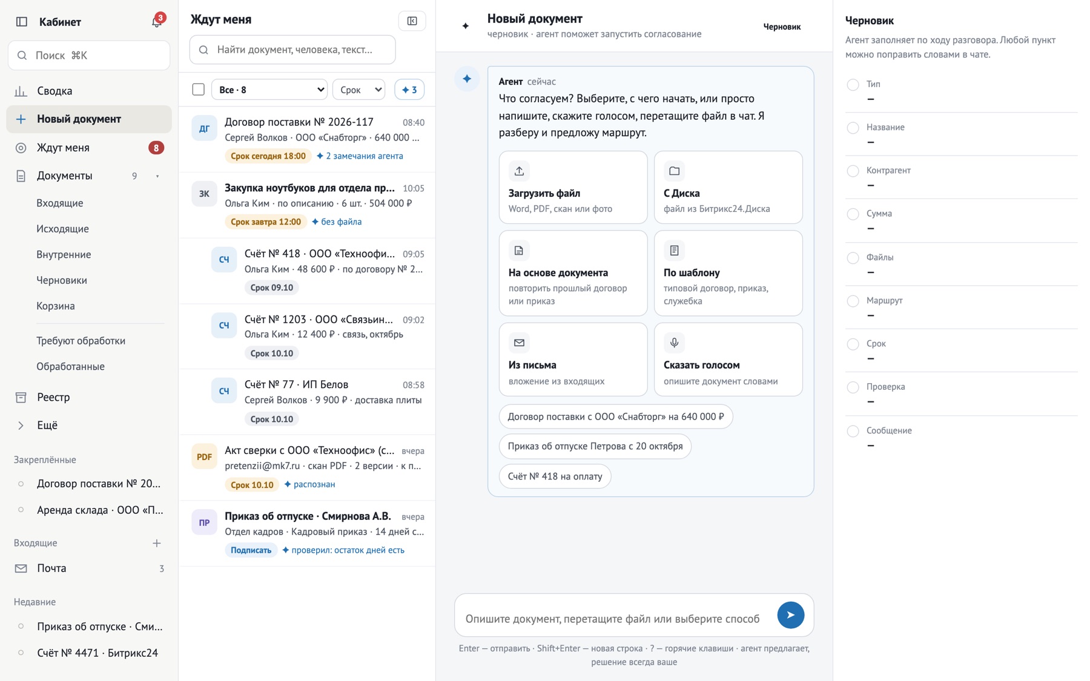Focus the chat message input field
This screenshot has height=681, width=1090.
coord(613,618)
